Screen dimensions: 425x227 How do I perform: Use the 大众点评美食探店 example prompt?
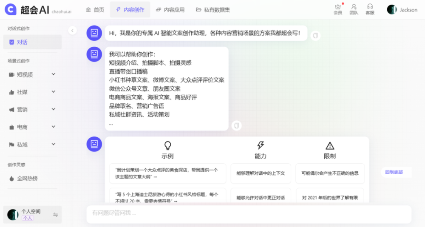(x=168, y=173)
